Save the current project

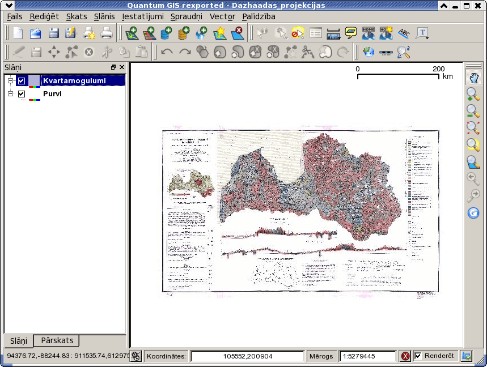pos(53,33)
